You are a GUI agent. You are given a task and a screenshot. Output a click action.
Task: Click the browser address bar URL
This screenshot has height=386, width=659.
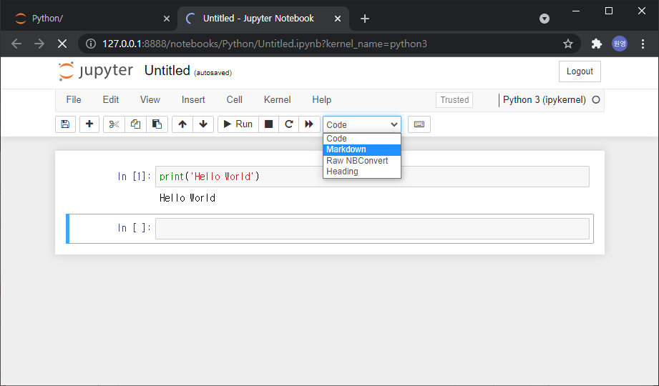click(x=265, y=44)
